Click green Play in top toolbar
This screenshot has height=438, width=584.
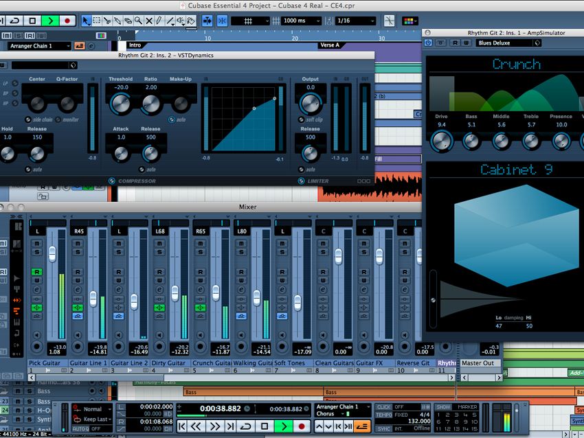(50, 21)
